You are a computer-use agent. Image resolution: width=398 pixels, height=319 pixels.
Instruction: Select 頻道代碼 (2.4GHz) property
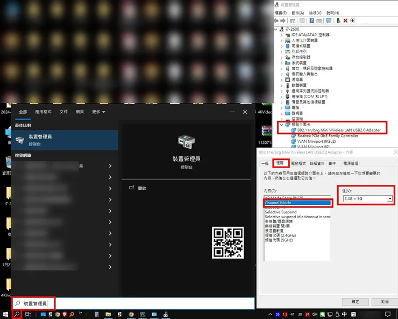[280, 235]
